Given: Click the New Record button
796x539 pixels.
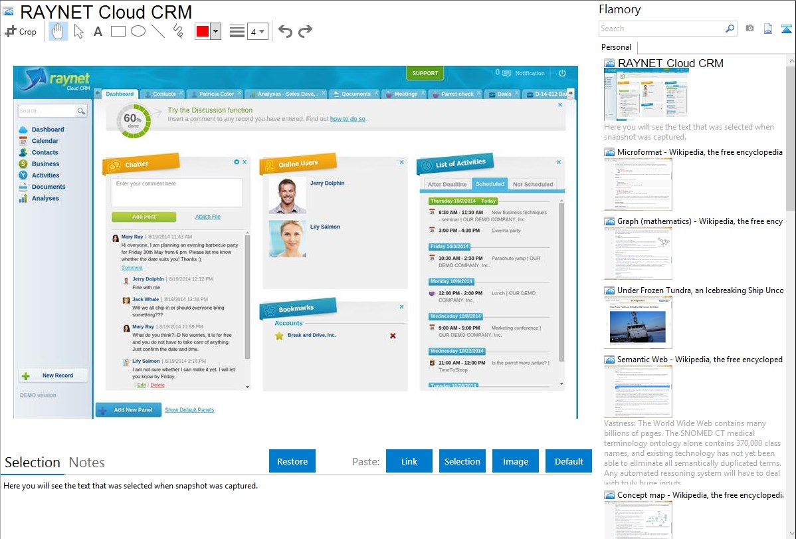Looking at the screenshot, I should [x=52, y=376].
